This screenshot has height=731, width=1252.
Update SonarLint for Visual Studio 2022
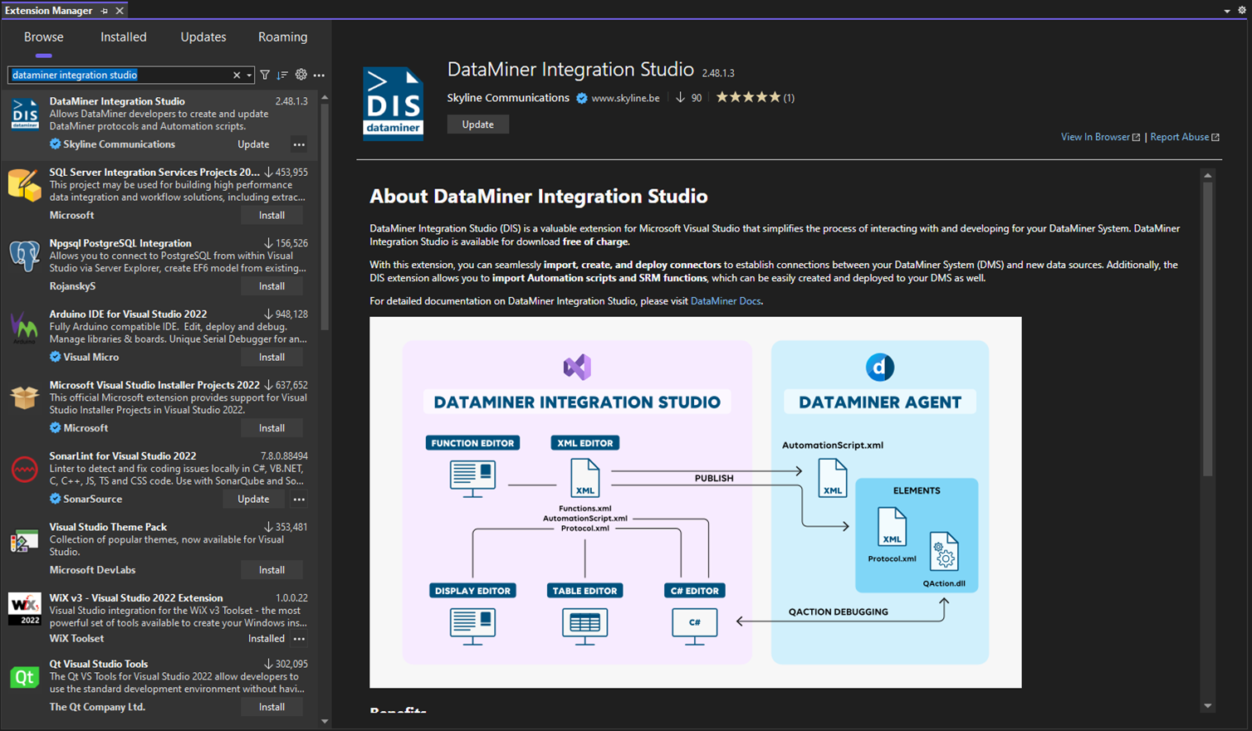[253, 500]
